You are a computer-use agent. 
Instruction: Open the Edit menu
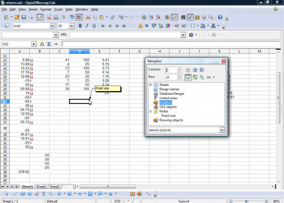click(13, 10)
